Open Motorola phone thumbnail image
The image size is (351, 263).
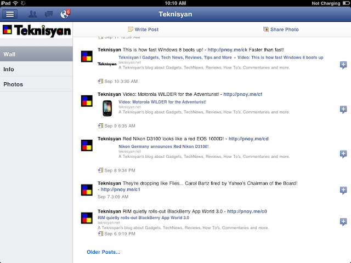tap(107, 108)
